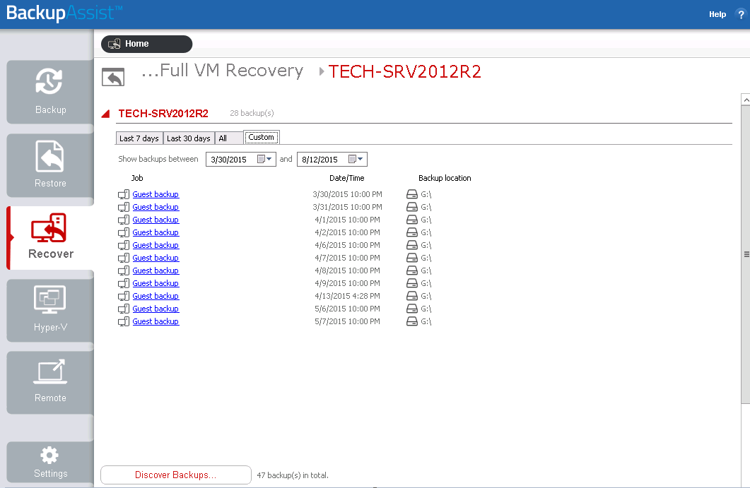
Task: Click the drive icon for the 3/30/2015 backup
Action: [412, 194]
